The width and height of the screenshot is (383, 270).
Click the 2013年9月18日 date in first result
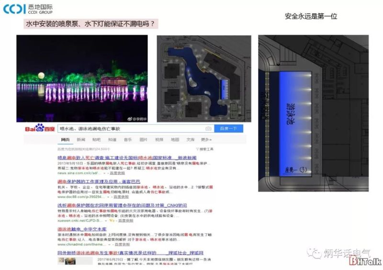[x=70, y=163]
